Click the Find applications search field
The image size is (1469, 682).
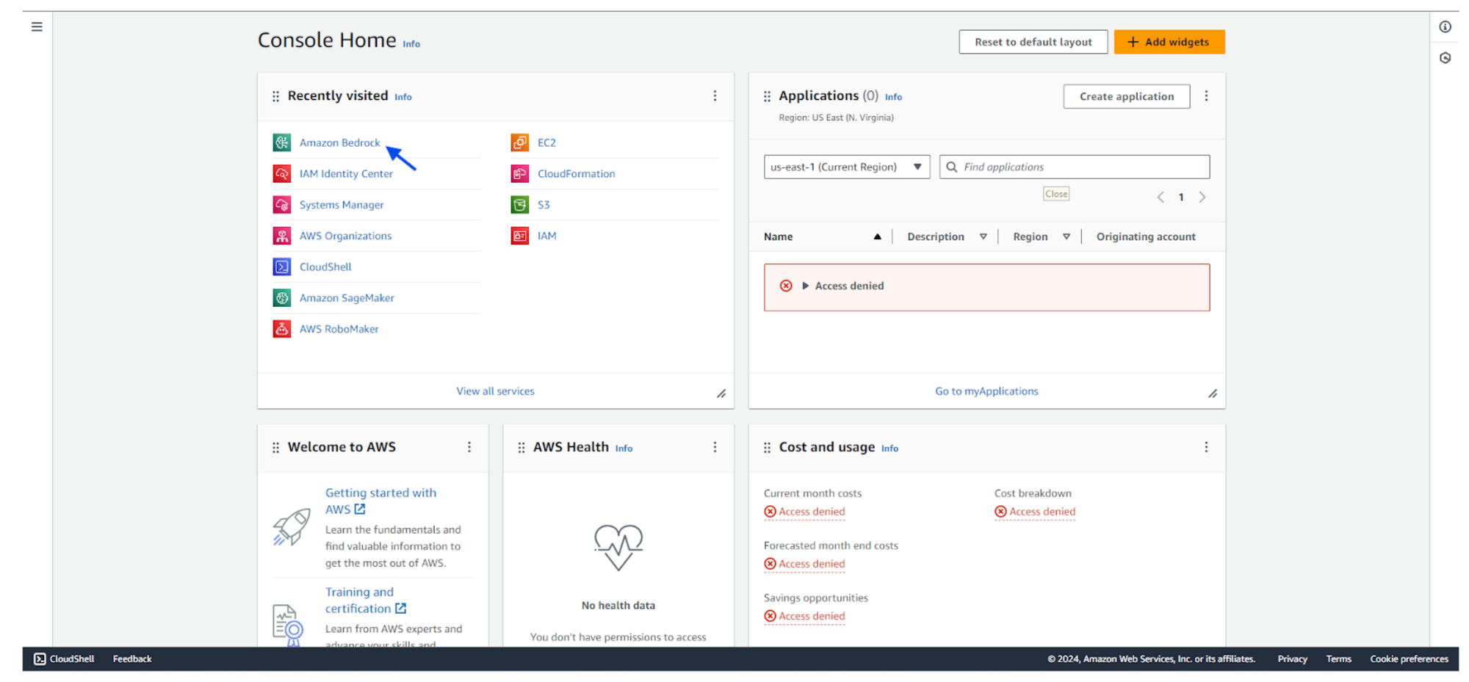tap(1080, 167)
